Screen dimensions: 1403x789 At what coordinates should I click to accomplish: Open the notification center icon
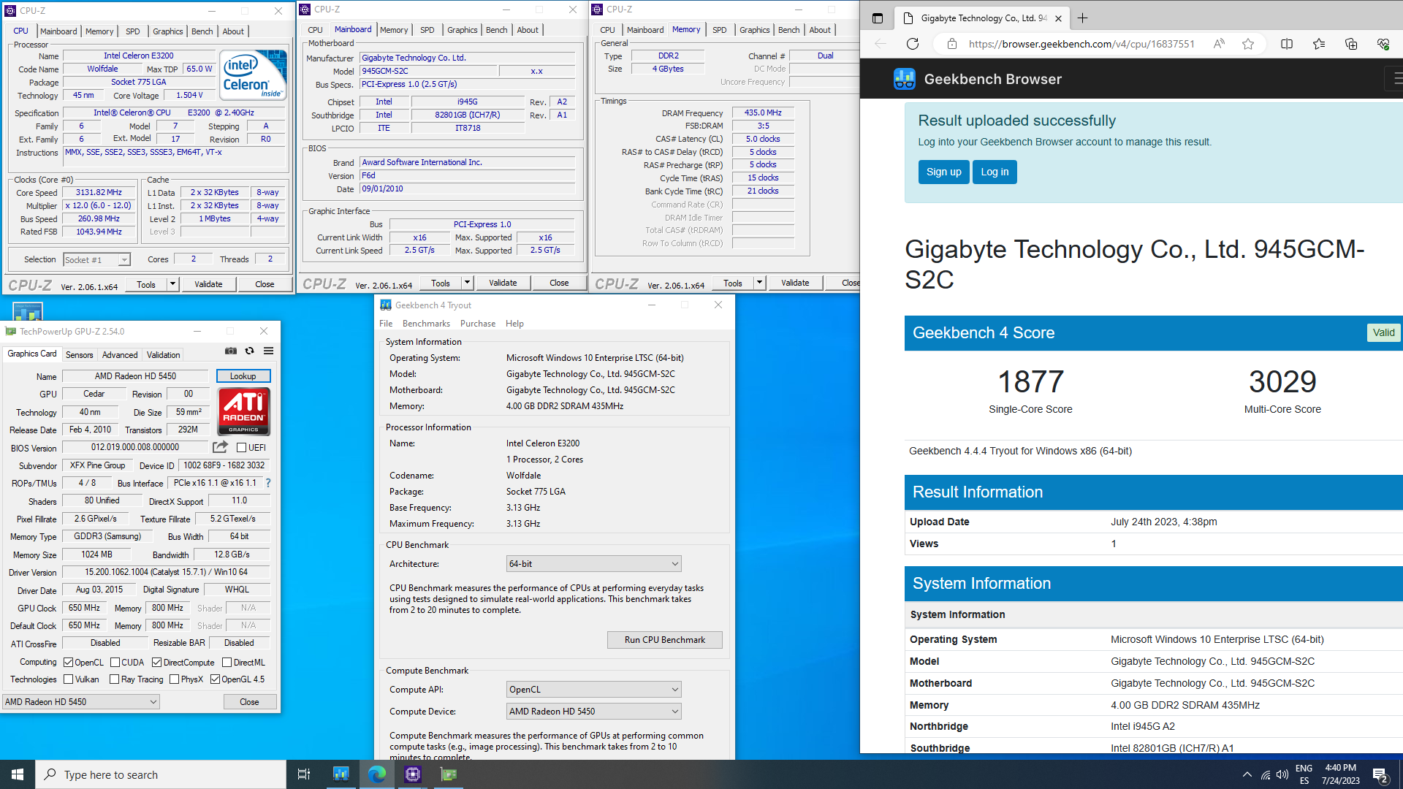tap(1380, 775)
